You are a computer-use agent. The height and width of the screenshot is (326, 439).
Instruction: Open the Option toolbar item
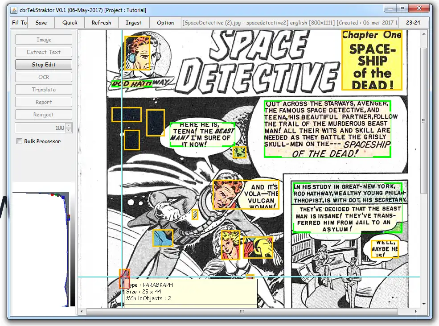(x=165, y=23)
